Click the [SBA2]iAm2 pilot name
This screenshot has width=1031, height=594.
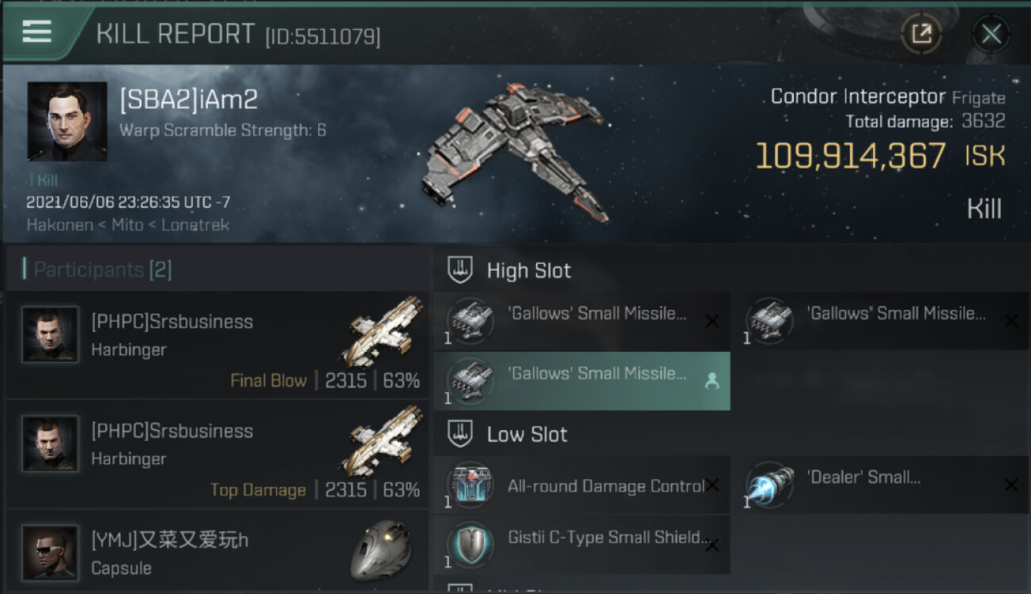tap(189, 100)
